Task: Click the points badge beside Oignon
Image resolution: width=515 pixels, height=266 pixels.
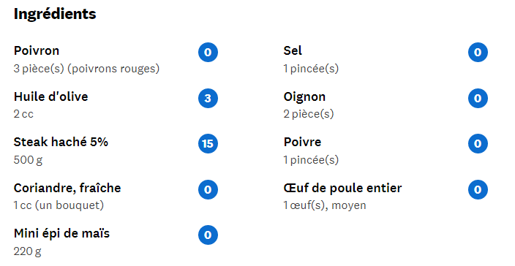Action: pyautogui.click(x=478, y=98)
